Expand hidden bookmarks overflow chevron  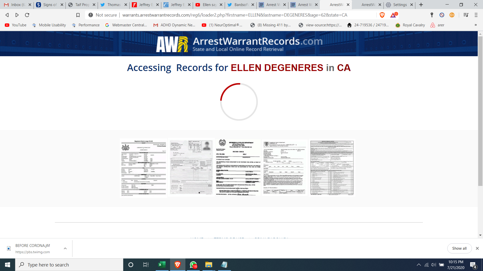click(475, 25)
